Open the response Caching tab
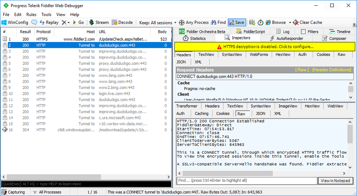The image size is (357, 196). tap(202, 114)
